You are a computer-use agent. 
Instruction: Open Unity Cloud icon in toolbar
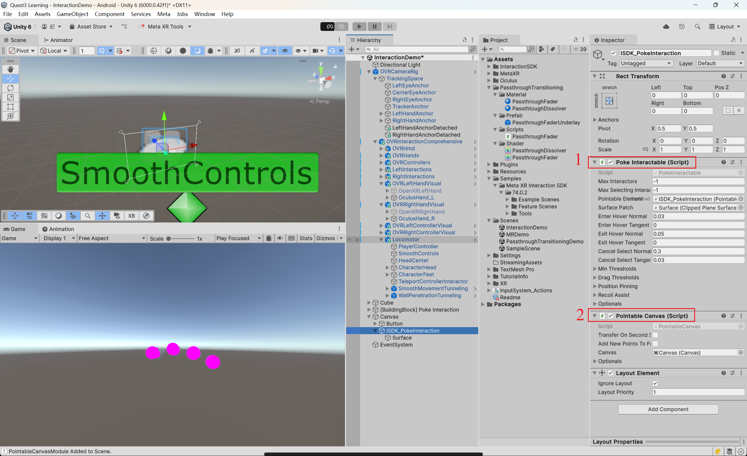(x=666, y=27)
